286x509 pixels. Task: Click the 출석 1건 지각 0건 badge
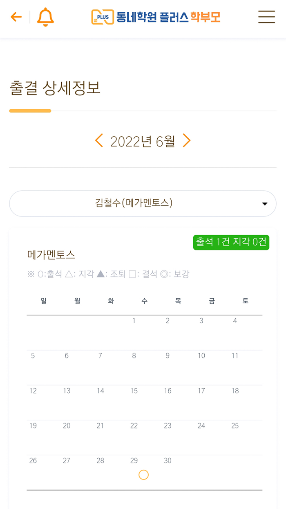tap(231, 242)
